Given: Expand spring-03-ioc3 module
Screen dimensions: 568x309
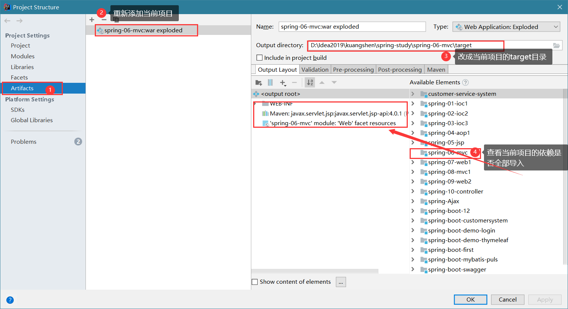Looking at the screenshot, I should click(x=413, y=123).
